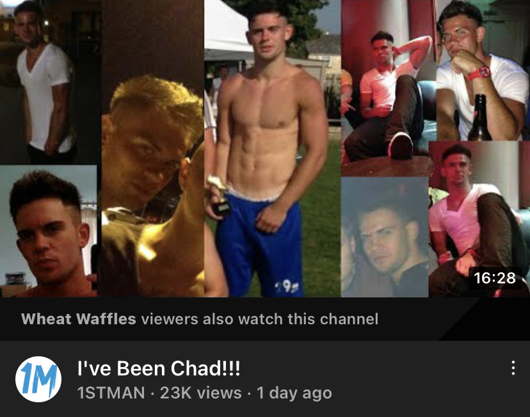Click the 1 day ago timestamp

[x=294, y=393]
